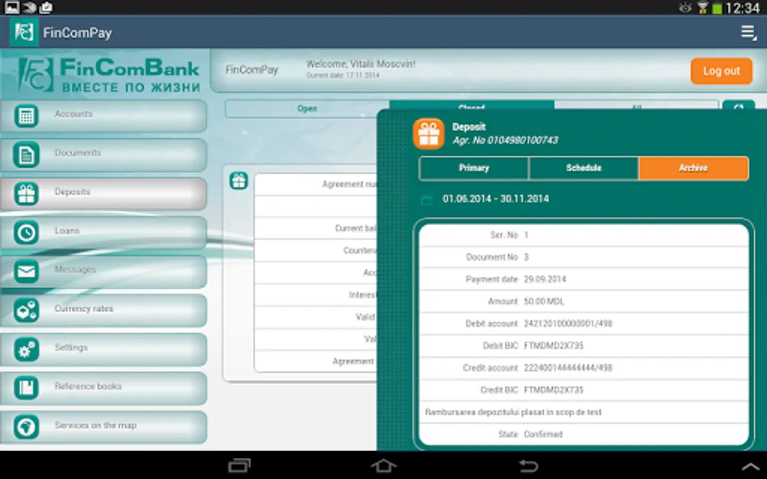Switch to the Primary tab
The height and width of the screenshot is (479, 767).
(474, 168)
